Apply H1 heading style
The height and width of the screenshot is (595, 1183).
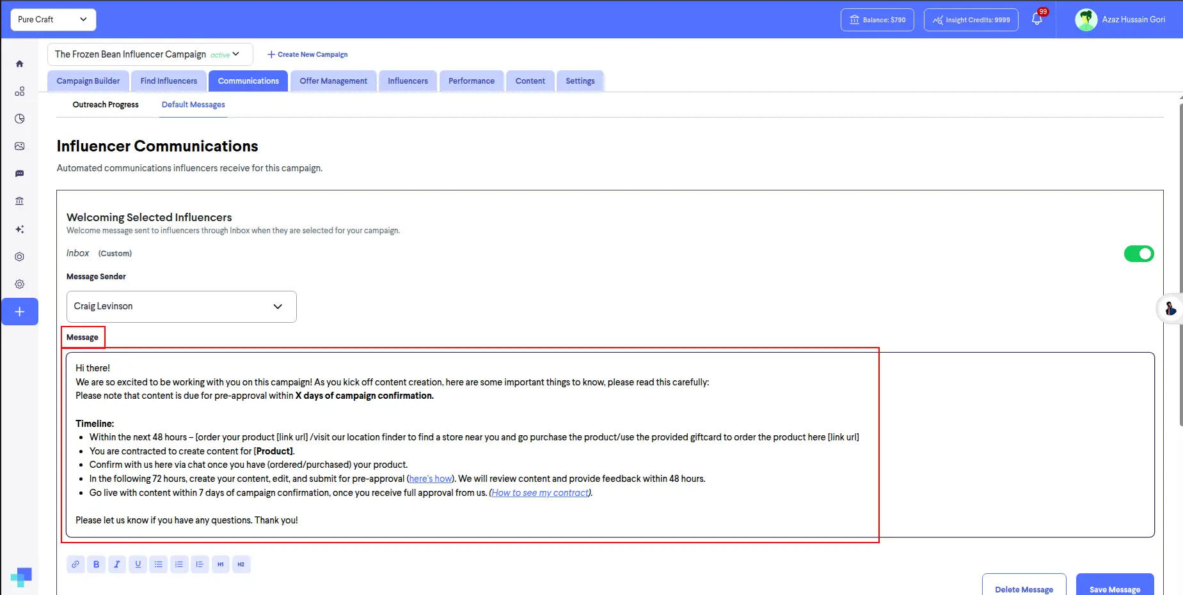click(221, 564)
